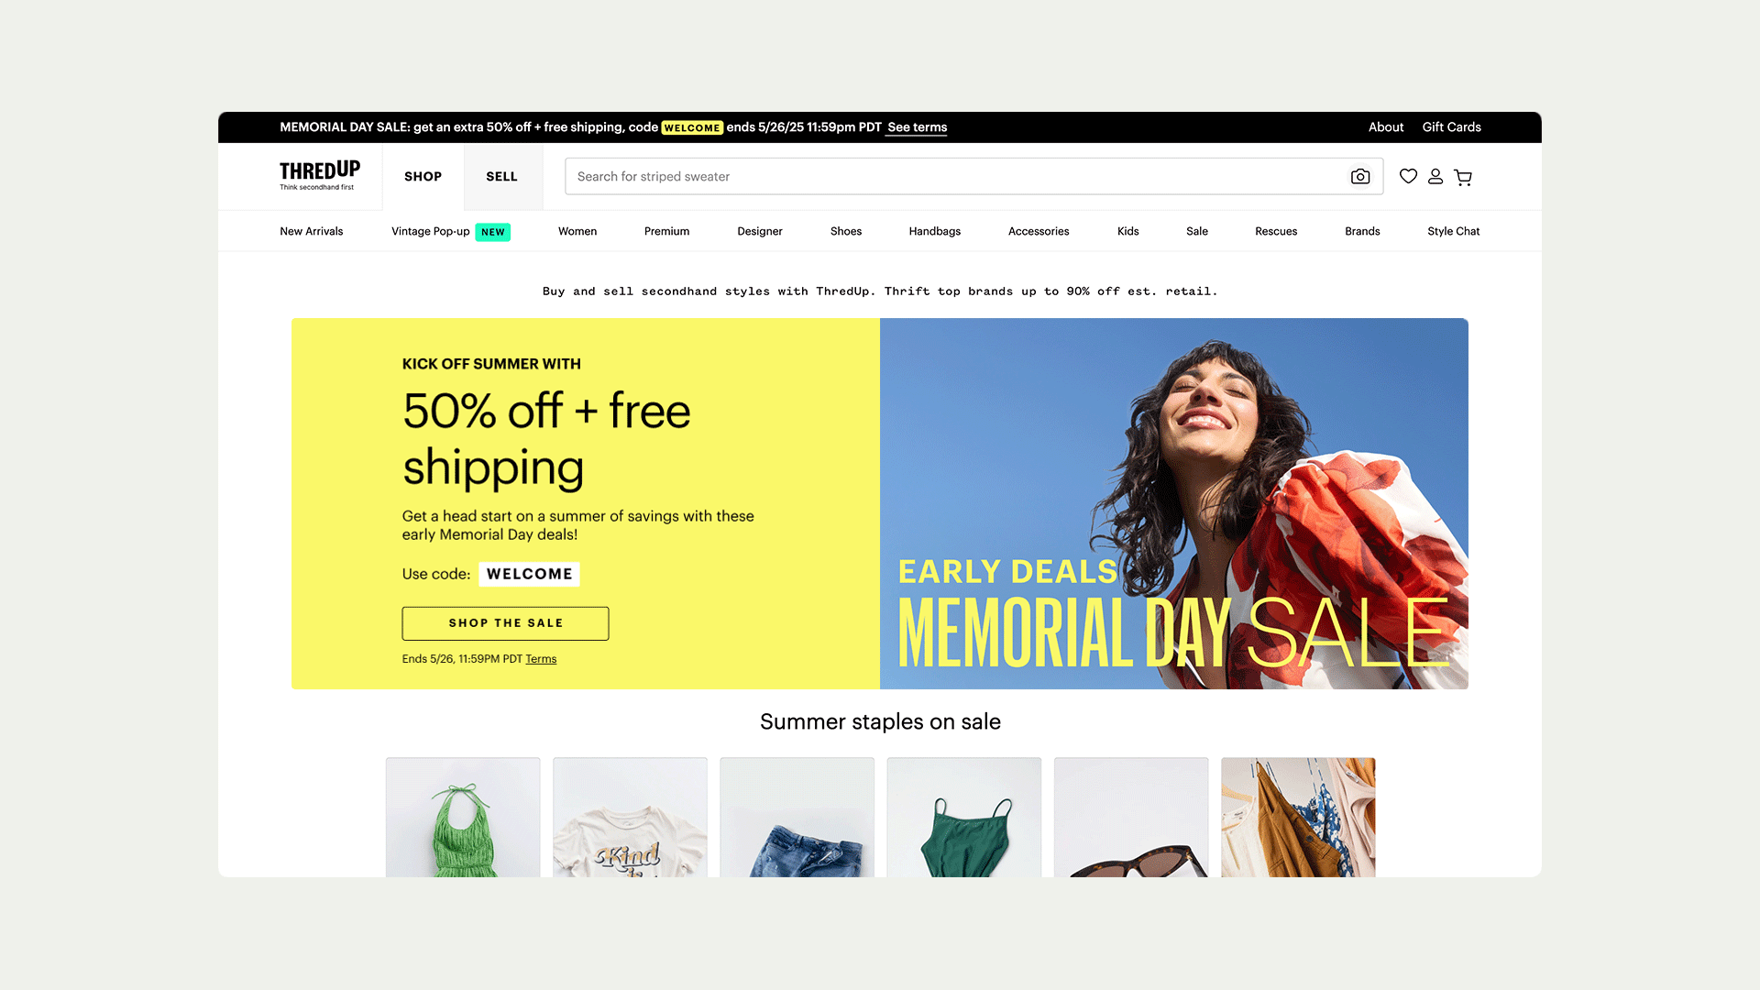This screenshot has height=990, width=1760.
Task: Select the green halter dress thumbnail
Action: pyautogui.click(x=463, y=817)
